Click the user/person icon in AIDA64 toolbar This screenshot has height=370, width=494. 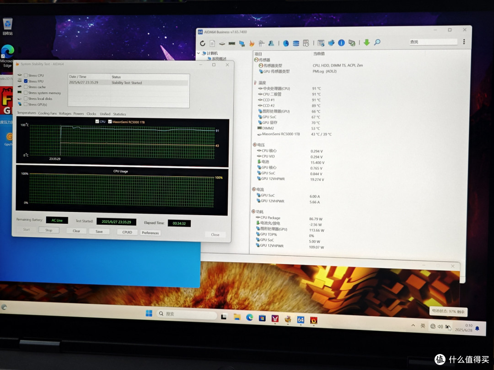click(x=271, y=43)
